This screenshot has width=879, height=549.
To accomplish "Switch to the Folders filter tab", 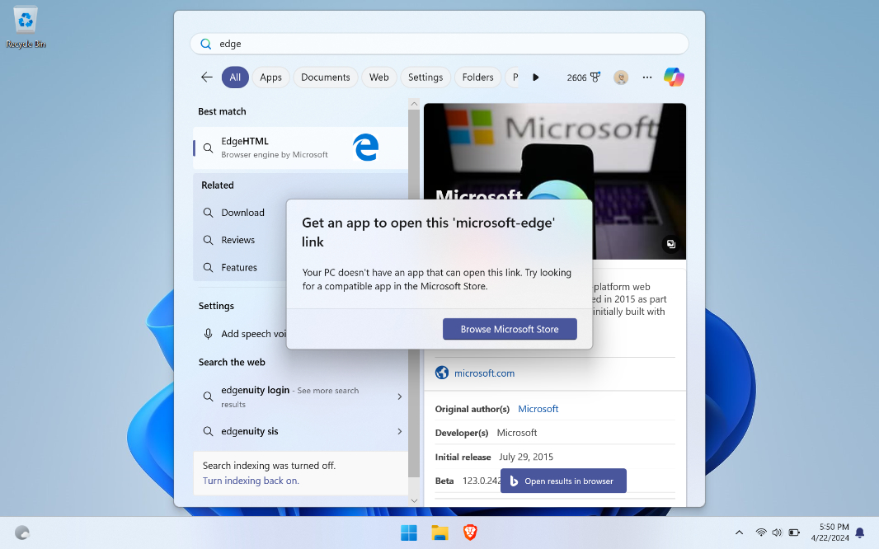I will click(x=477, y=77).
